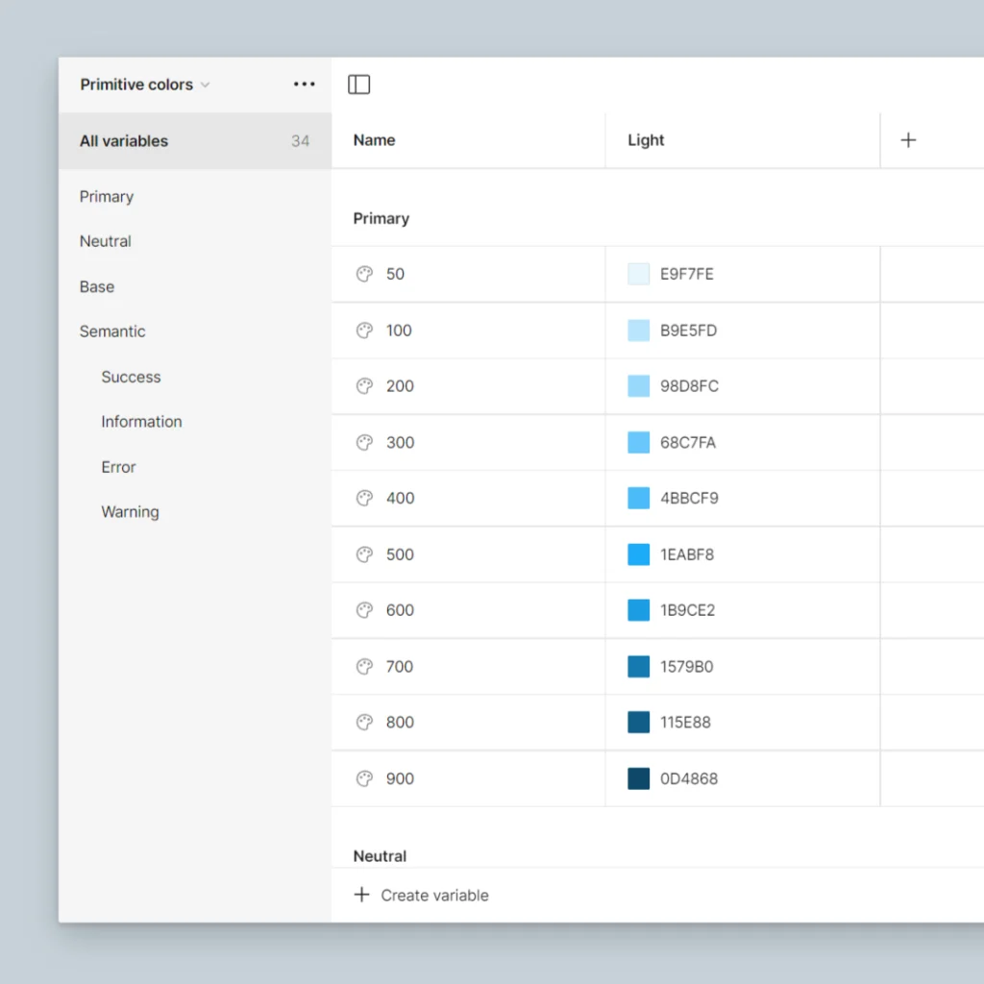Click the palette icon for variable 900

(364, 778)
